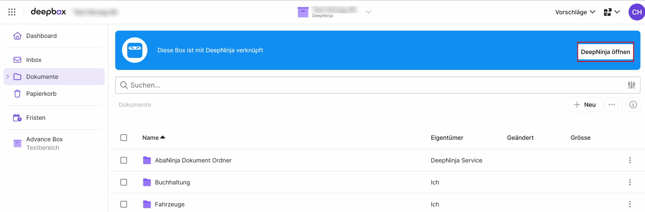Sort by Eigentümer column

447,138
